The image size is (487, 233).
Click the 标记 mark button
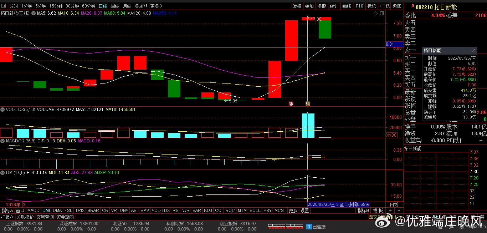[x=372, y=6]
